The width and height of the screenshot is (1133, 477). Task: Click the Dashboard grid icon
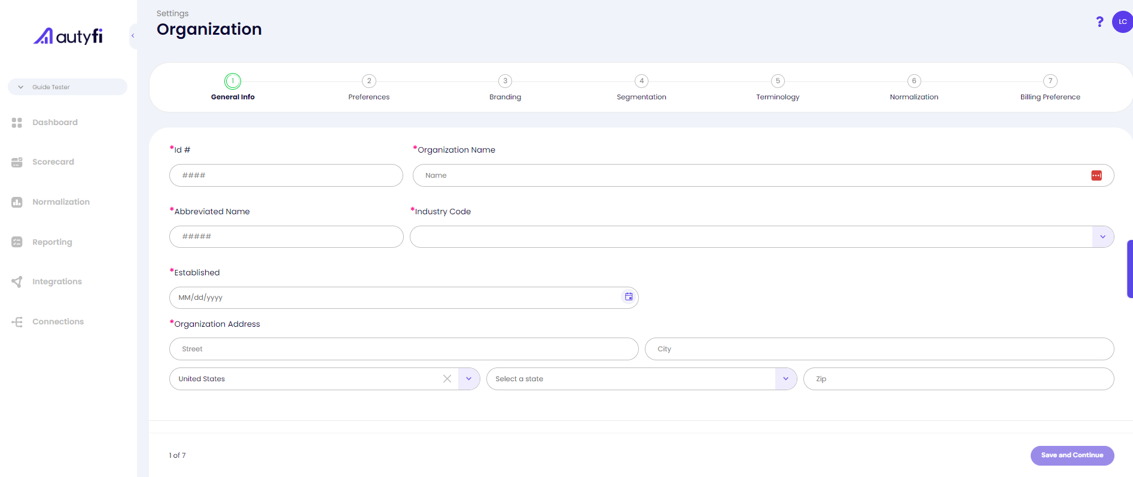tap(17, 122)
